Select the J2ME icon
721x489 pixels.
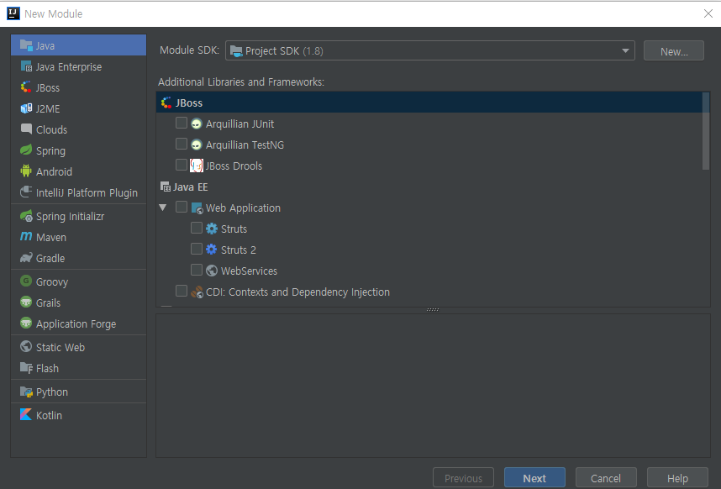(26, 108)
